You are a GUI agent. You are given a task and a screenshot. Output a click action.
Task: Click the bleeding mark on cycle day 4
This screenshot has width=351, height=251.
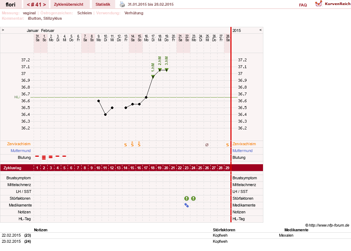[x=58, y=156]
